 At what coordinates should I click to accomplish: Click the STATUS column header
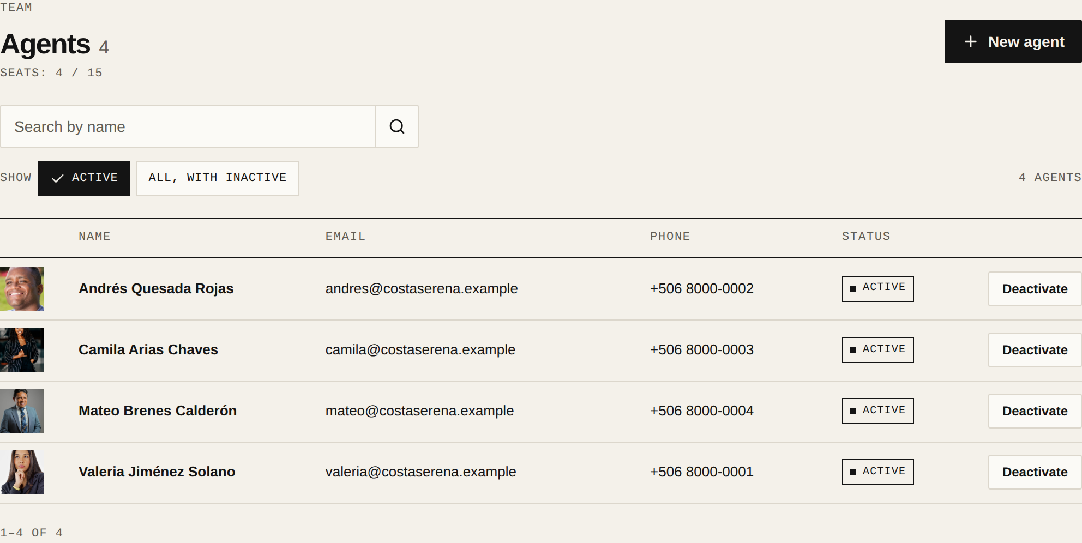coord(866,236)
